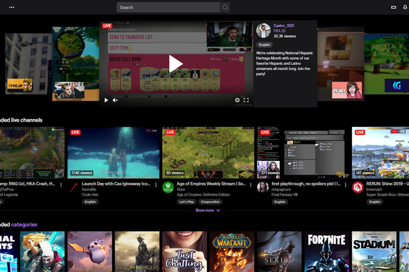Open the Prime loot crown icon

(x=394, y=7)
